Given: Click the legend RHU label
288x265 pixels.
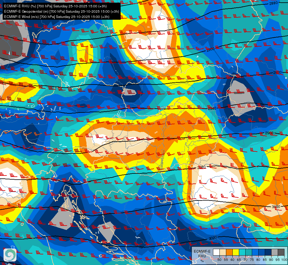Looking at the screenshot, I should point(202,256).
